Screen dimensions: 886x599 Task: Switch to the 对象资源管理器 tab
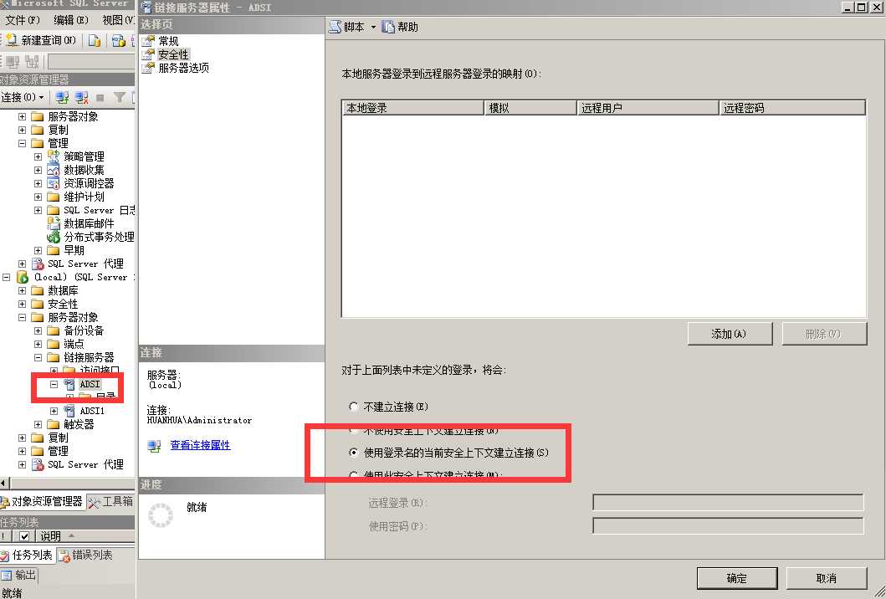(43, 502)
